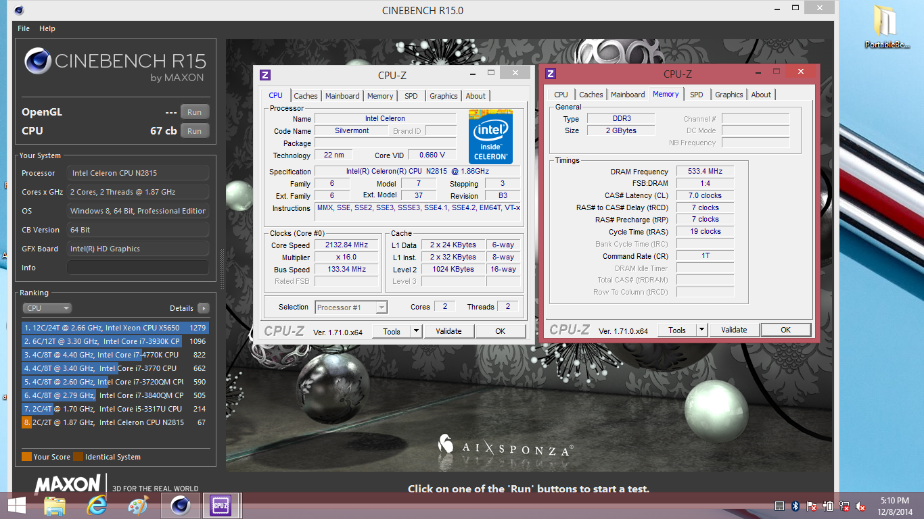The width and height of the screenshot is (924, 519).
Task: Select About tab in CPU-Z Memory window
Action: tap(761, 95)
